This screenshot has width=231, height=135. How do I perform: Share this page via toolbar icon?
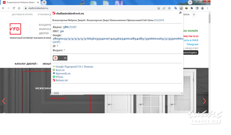pos(164,8)
